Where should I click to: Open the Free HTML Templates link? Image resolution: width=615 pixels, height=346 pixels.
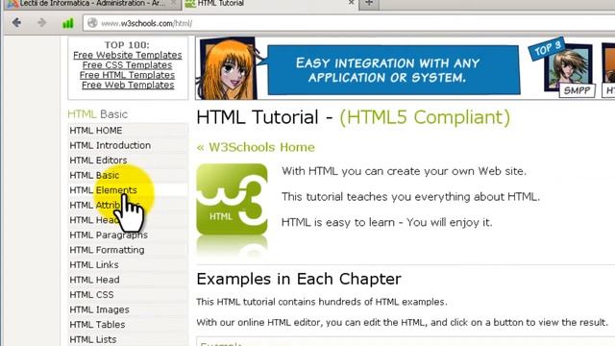point(128,75)
